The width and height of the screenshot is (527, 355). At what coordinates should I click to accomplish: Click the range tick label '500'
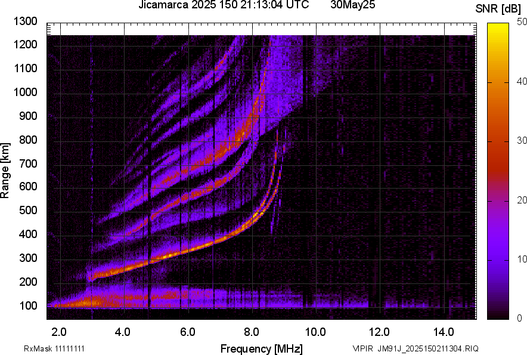click(28, 210)
